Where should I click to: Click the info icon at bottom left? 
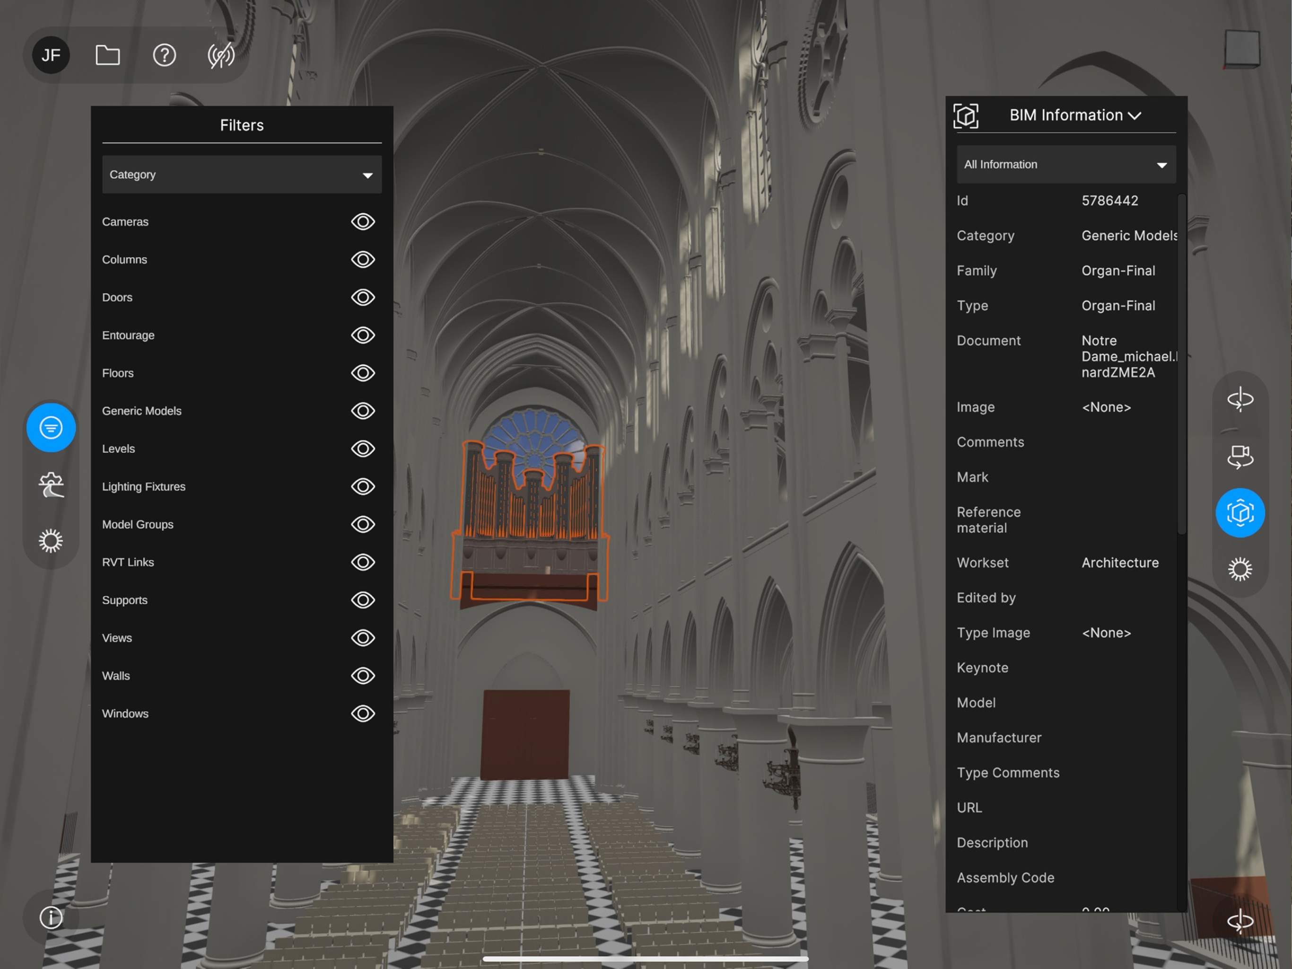[51, 917]
